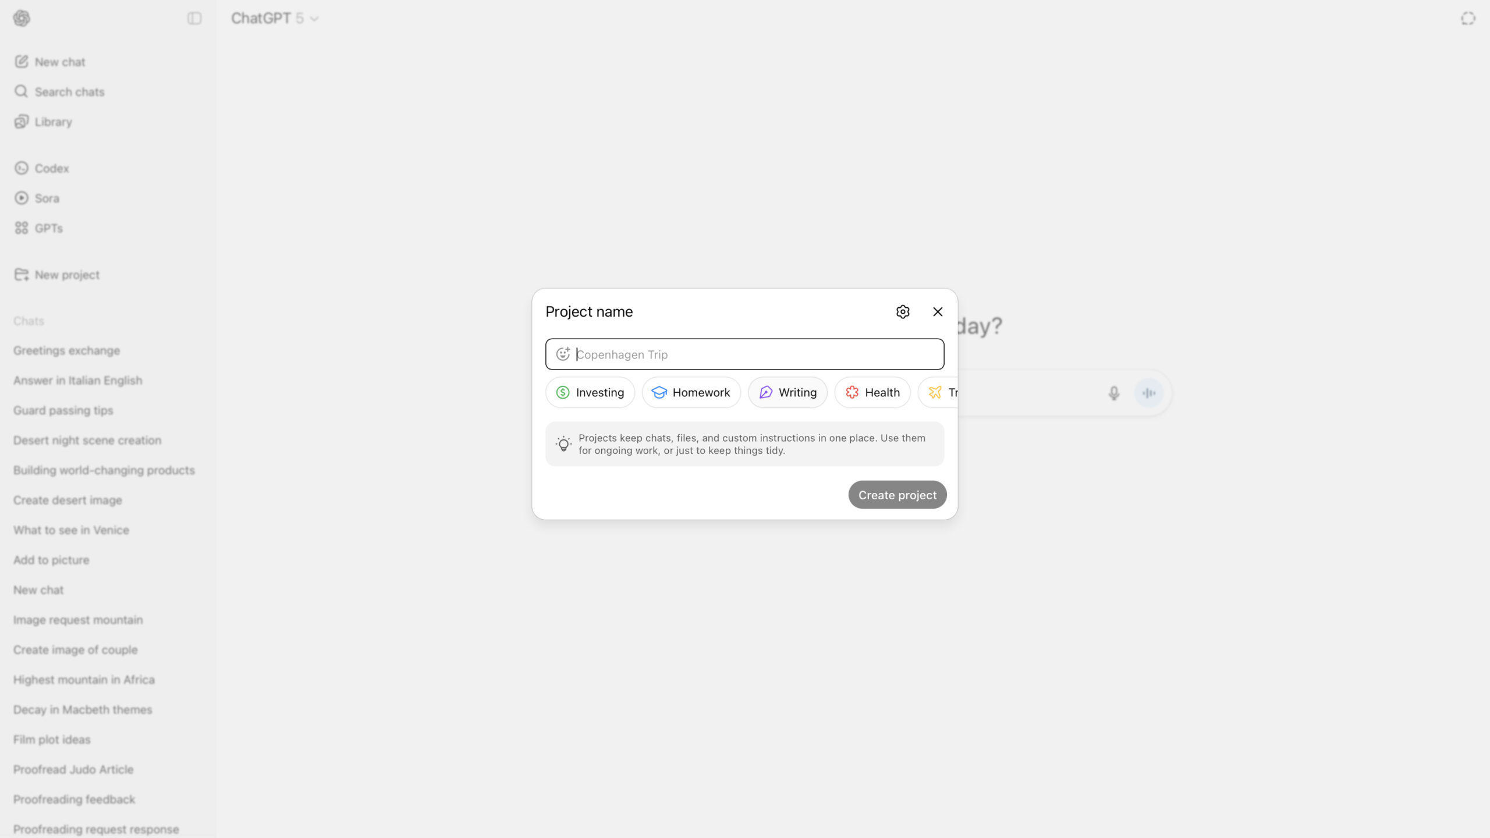Open the Library menu item
The image size is (1490, 838).
click(x=53, y=122)
